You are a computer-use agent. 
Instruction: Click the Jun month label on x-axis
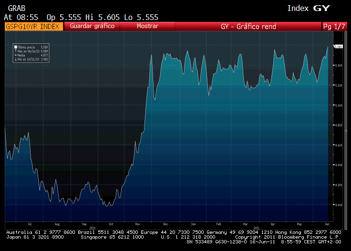(x=327, y=224)
